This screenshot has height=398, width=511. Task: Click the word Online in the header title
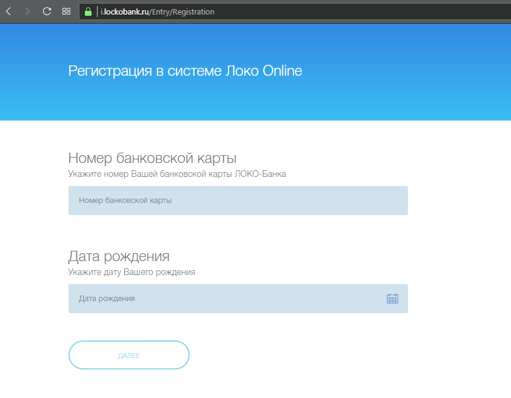click(282, 71)
